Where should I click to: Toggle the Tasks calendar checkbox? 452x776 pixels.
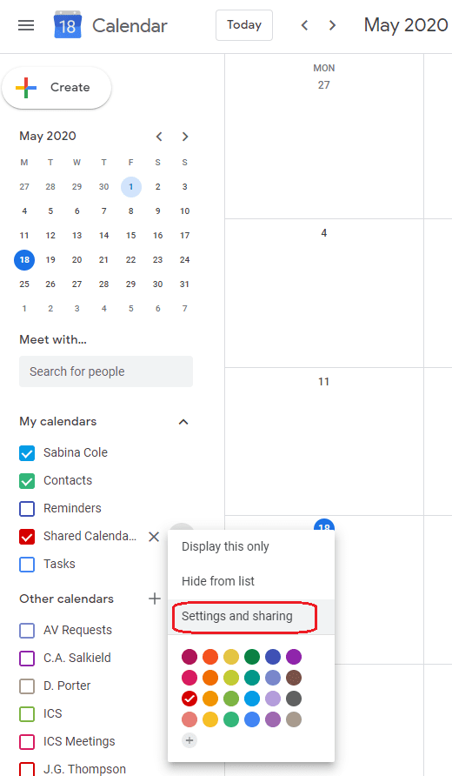[x=27, y=565]
